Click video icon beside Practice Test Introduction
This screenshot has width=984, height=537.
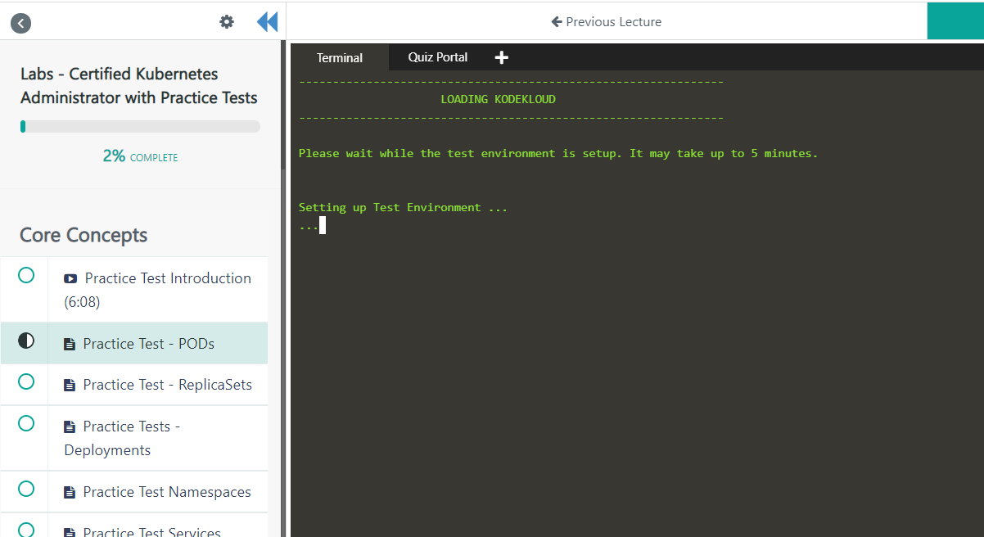pyautogui.click(x=70, y=278)
